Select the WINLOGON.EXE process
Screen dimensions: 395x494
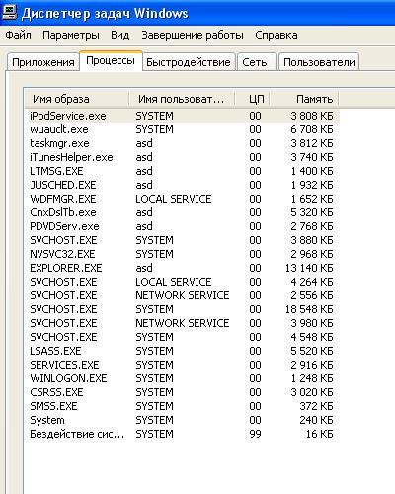[x=182, y=378]
